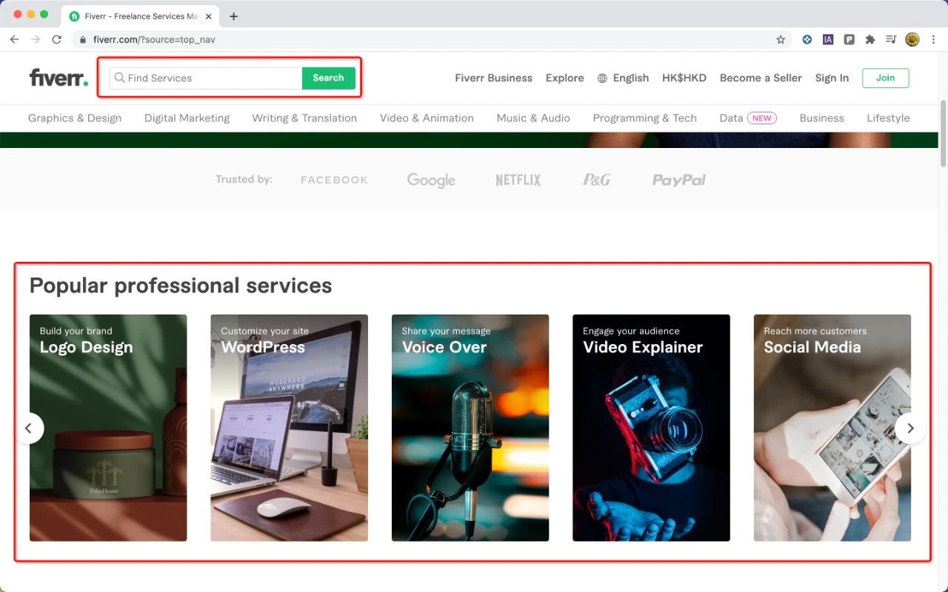Open Become a Seller link

point(761,78)
